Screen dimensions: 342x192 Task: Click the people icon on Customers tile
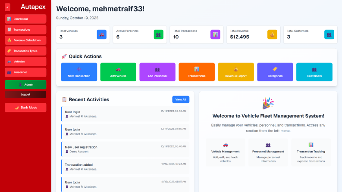314,69
